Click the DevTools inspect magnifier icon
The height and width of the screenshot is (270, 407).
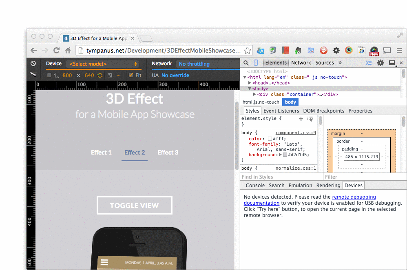pos(246,63)
